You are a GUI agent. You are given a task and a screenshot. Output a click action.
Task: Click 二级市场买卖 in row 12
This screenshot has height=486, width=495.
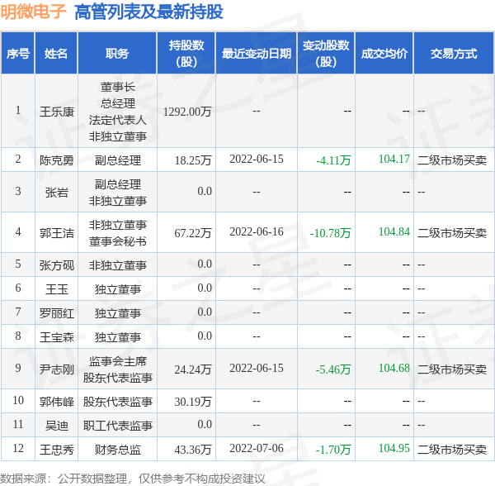click(x=452, y=450)
